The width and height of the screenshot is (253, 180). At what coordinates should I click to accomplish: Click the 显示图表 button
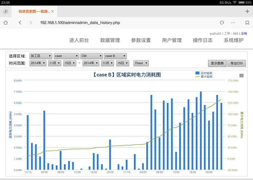[x=217, y=63]
